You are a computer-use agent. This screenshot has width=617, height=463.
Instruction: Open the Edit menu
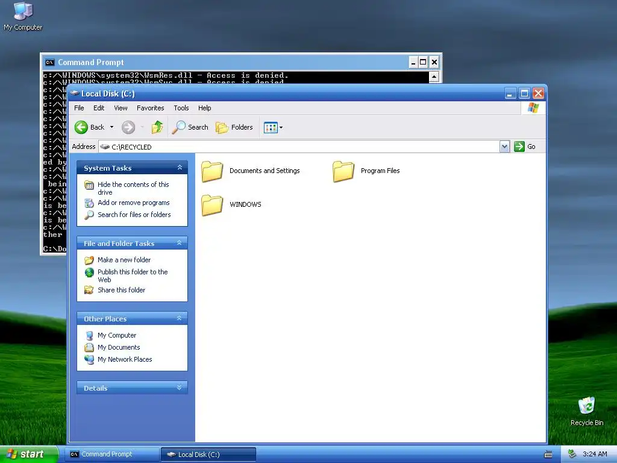click(x=99, y=108)
